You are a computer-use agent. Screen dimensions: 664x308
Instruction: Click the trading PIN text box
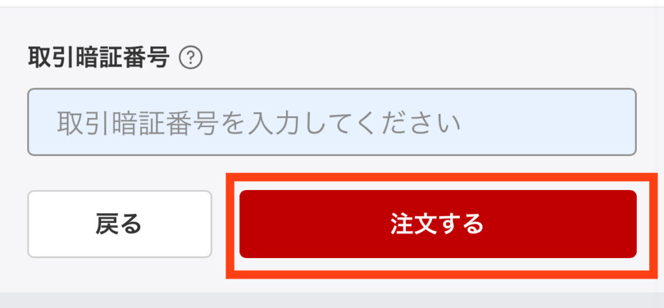tap(332, 122)
